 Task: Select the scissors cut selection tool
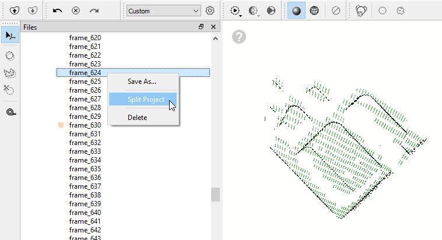(x=10, y=90)
